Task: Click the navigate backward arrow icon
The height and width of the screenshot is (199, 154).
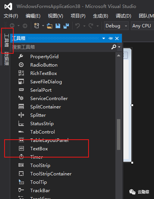Action: coord(12,26)
